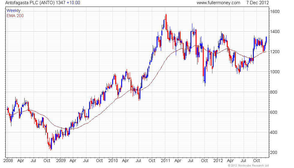Image resolution: width=294 pixels, height=168 pixels.
Task: Click the EMA 200 legend label
Action: pyautogui.click(x=15, y=16)
